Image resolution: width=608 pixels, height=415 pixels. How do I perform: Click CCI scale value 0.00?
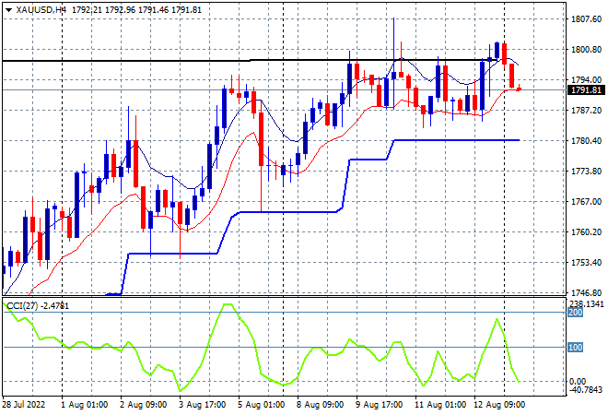click(x=578, y=381)
